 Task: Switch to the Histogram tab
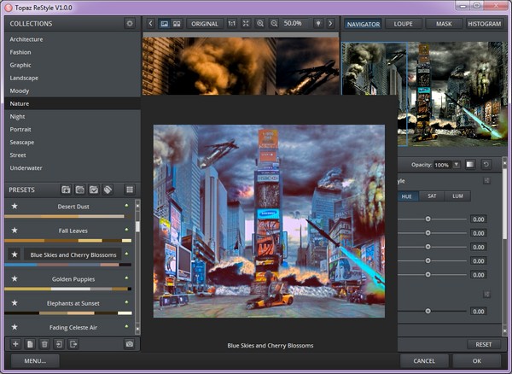(x=484, y=23)
